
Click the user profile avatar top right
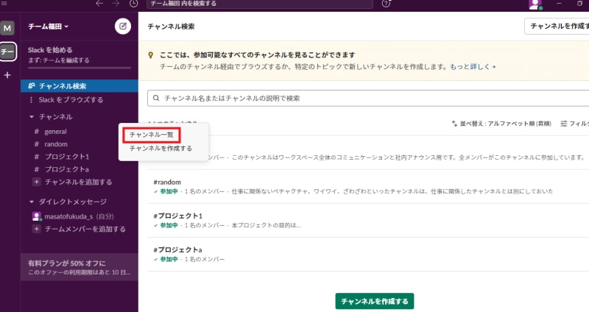(x=535, y=4)
